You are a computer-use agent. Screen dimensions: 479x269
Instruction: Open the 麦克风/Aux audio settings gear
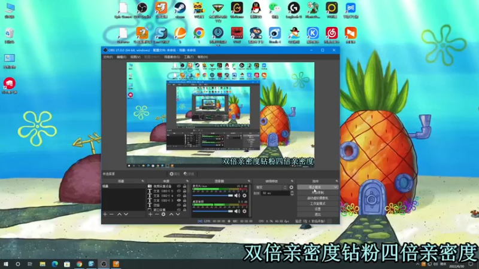point(244,195)
